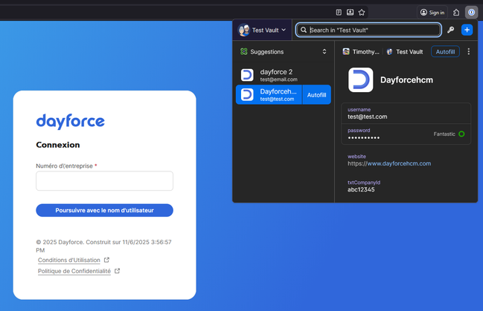Open the browser extensions puzzle icon
The width and height of the screenshot is (483, 311).
tap(456, 13)
